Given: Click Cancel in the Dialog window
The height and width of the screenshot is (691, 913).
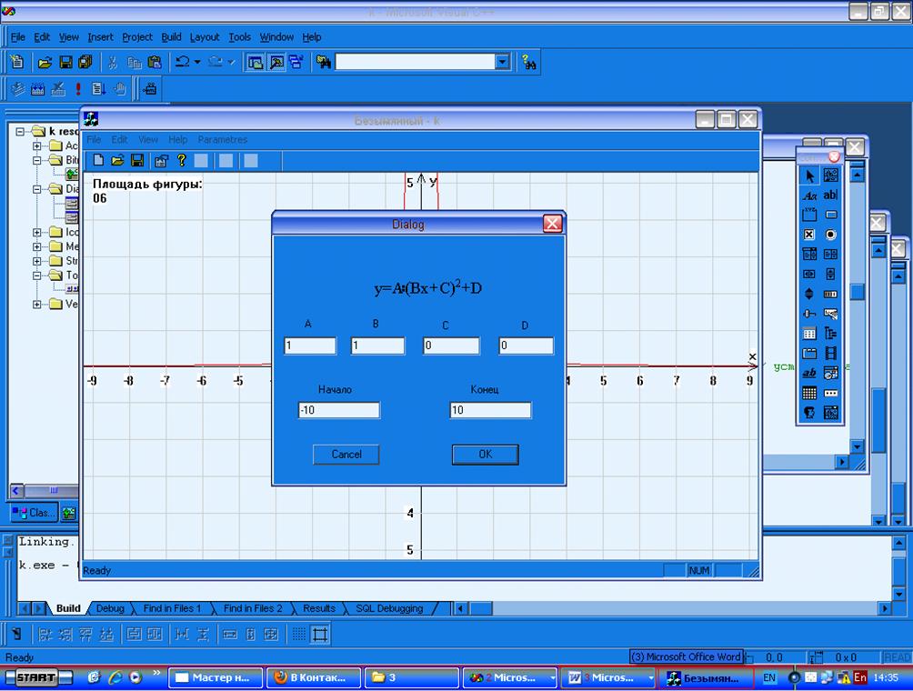Looking at the screenshot, I should click(346, 455).
